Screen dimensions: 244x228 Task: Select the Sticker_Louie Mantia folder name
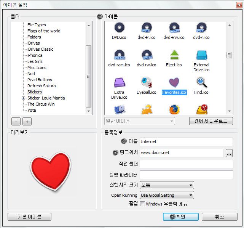coord(46,98)
